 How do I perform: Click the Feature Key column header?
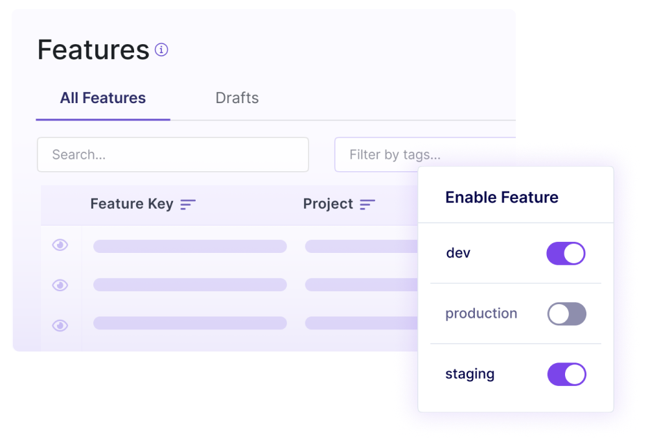coord(131,203)
